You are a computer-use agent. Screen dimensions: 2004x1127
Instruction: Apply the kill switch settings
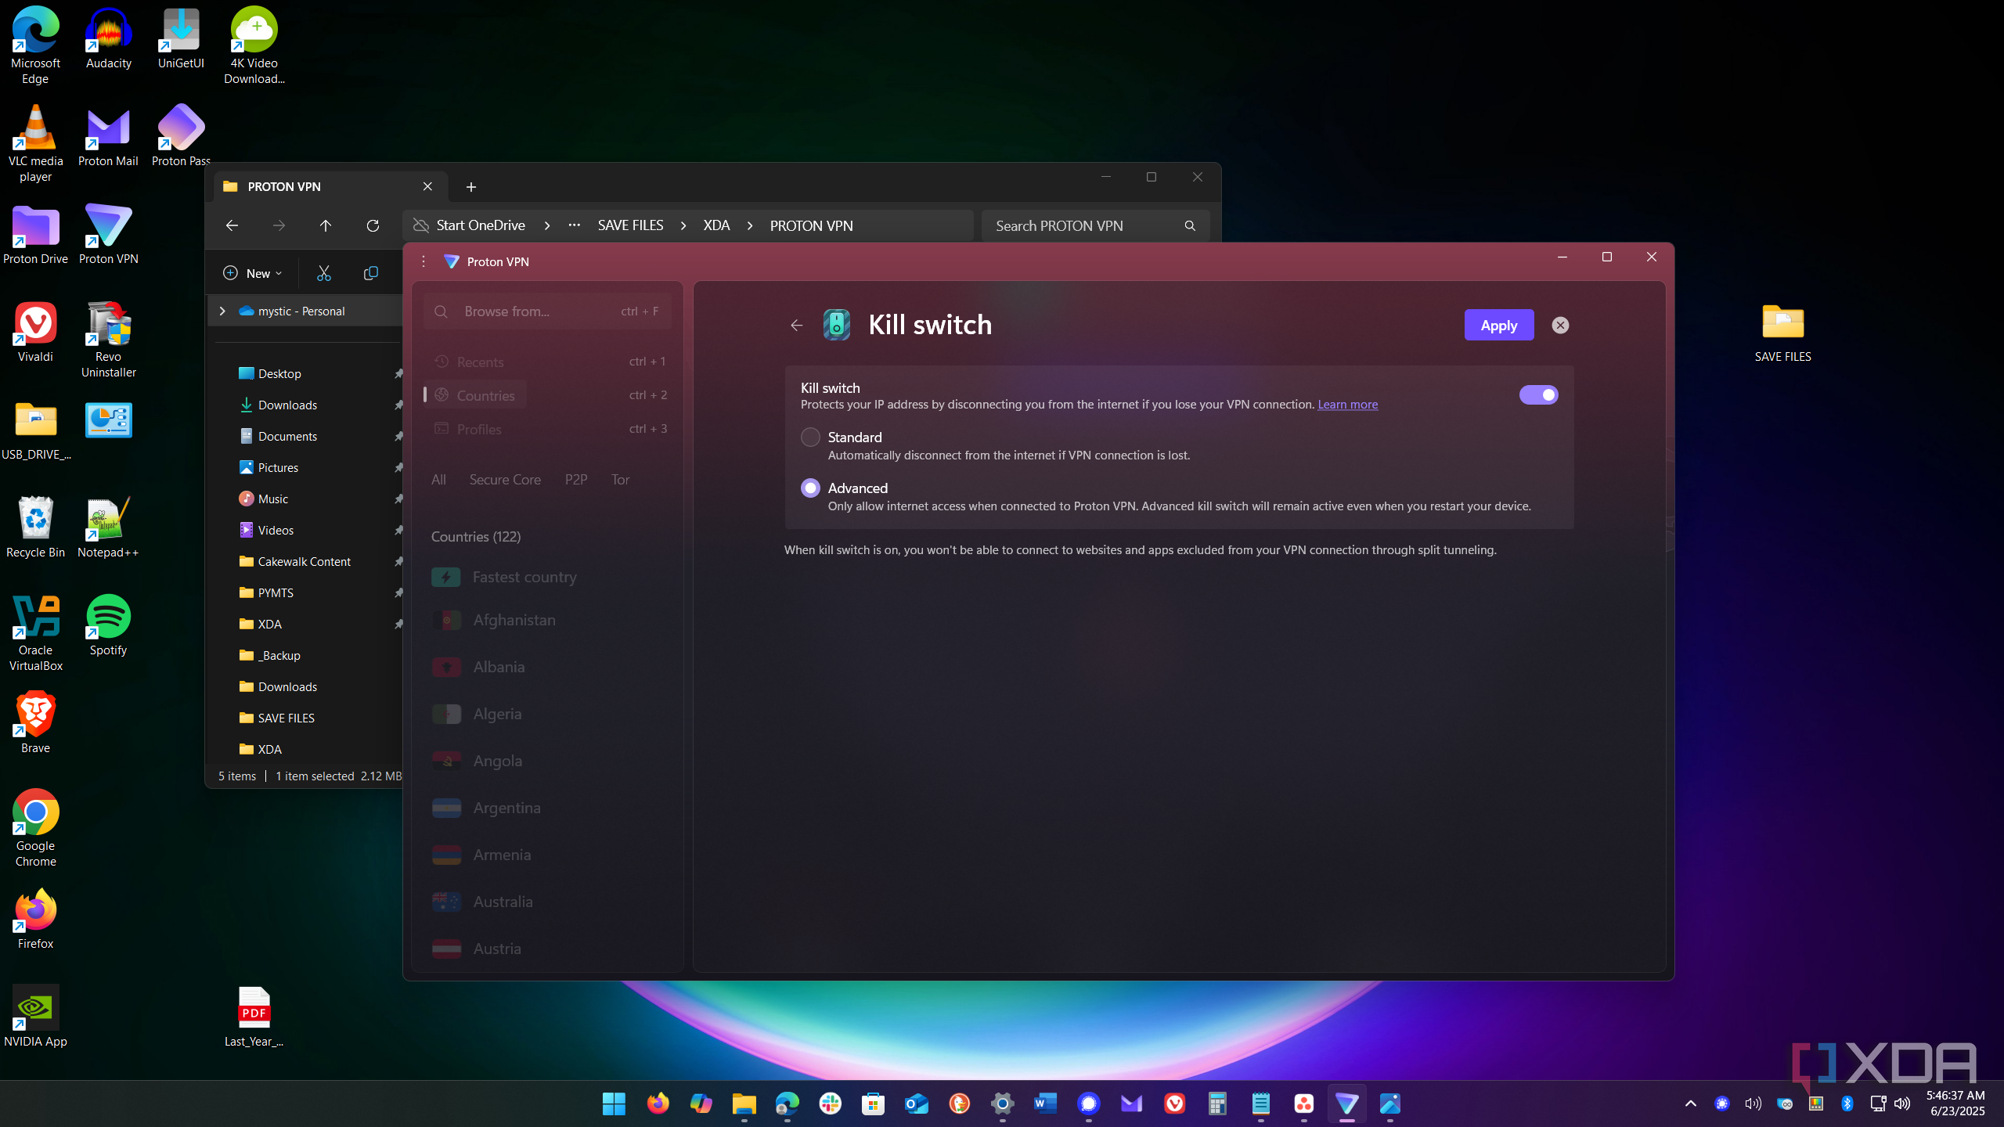1498,326
